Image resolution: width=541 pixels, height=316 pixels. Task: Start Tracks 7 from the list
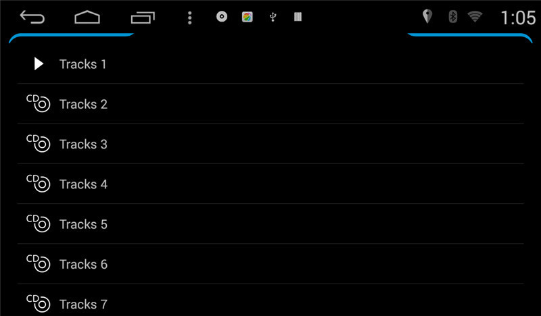point(270,300)
